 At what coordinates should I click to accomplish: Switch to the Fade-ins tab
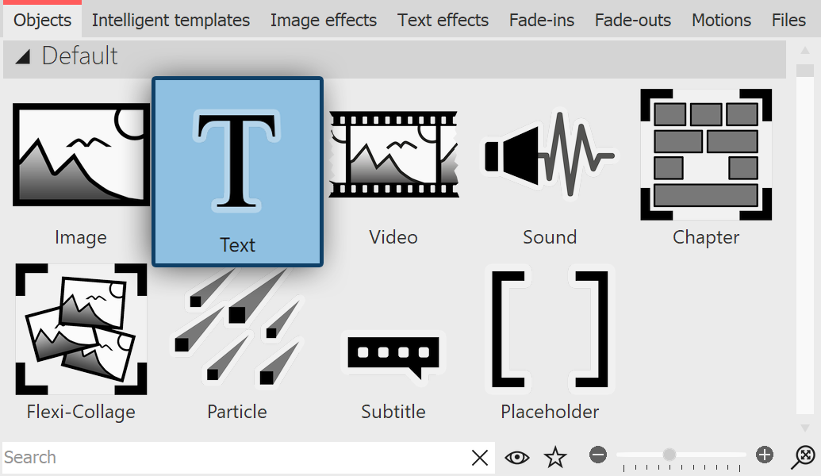coord(541,20)
